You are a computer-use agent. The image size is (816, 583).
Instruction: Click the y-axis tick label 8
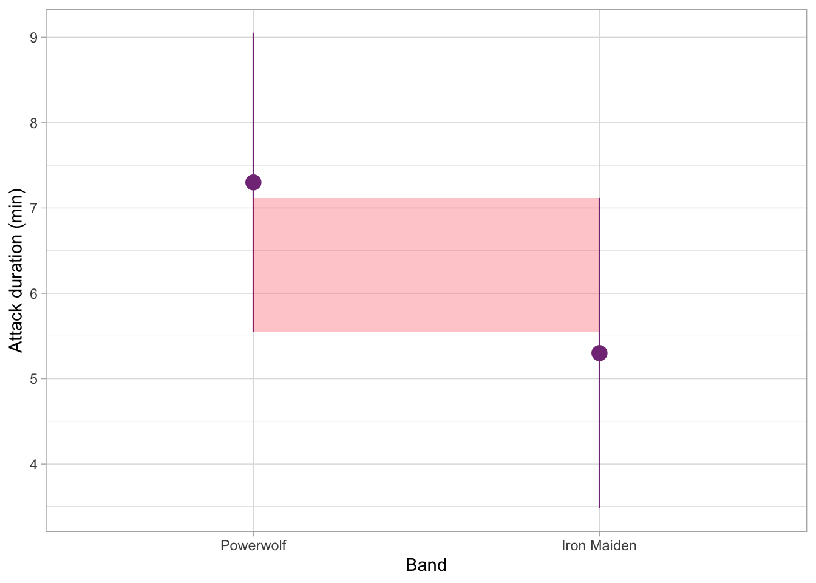[x=33, y=123]
